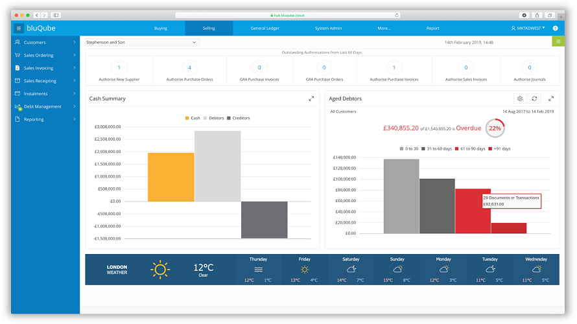Toggle the Creditors legend series visibility
The image size is (577, 324).
coord(239,118)
